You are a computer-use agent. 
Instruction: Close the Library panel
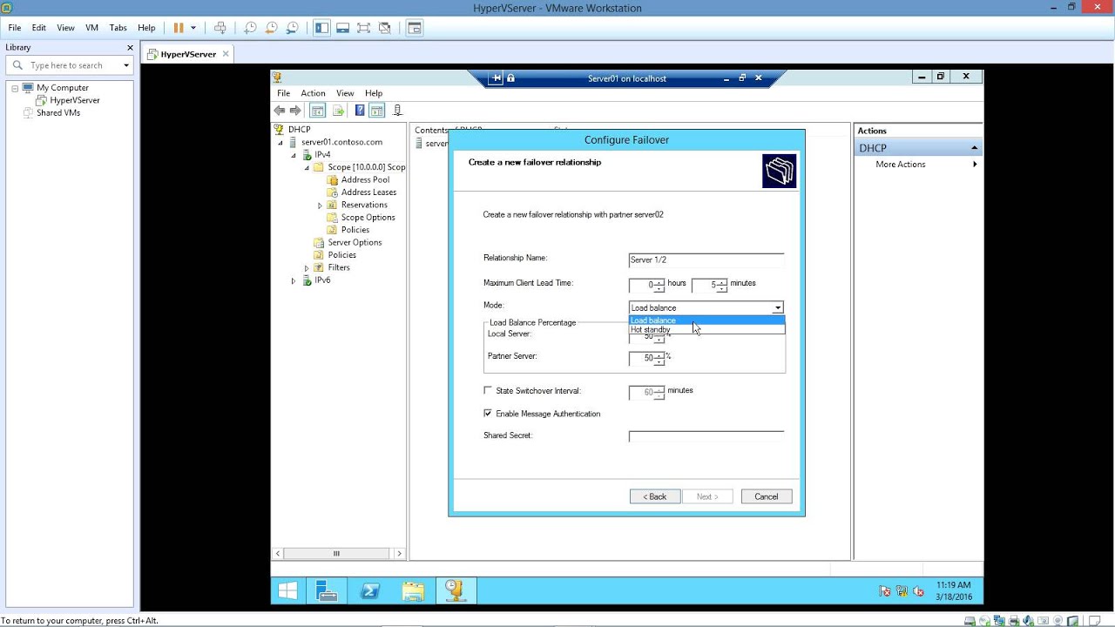tap(131, 48)
